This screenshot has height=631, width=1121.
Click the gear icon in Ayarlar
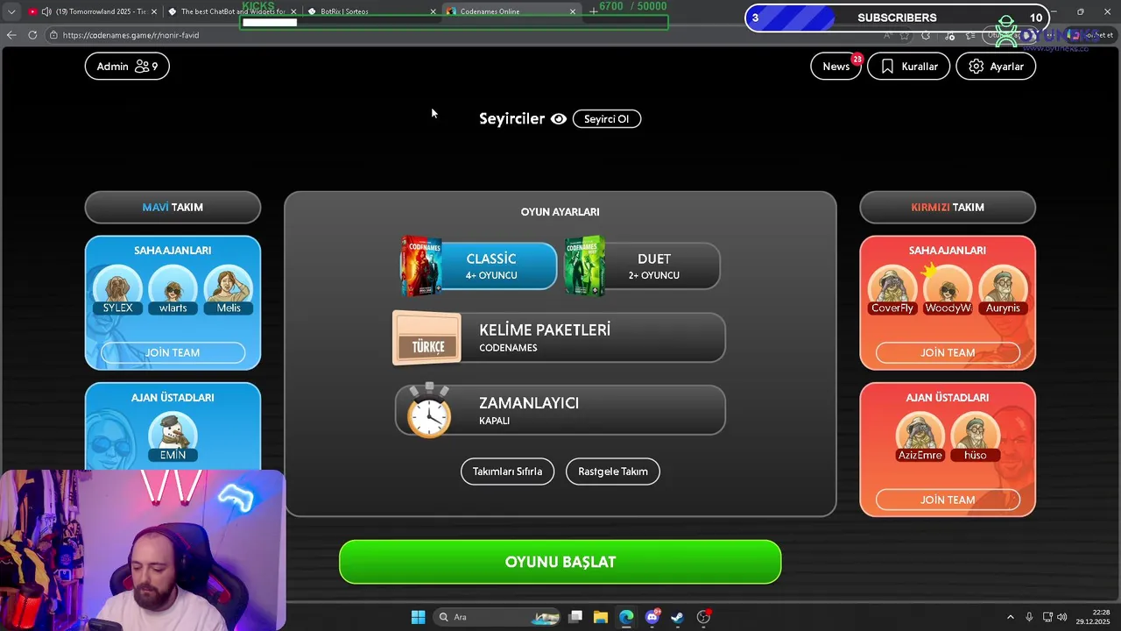coord(976,67)
